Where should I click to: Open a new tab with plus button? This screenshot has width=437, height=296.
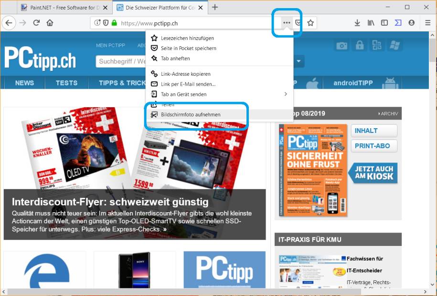215,7
